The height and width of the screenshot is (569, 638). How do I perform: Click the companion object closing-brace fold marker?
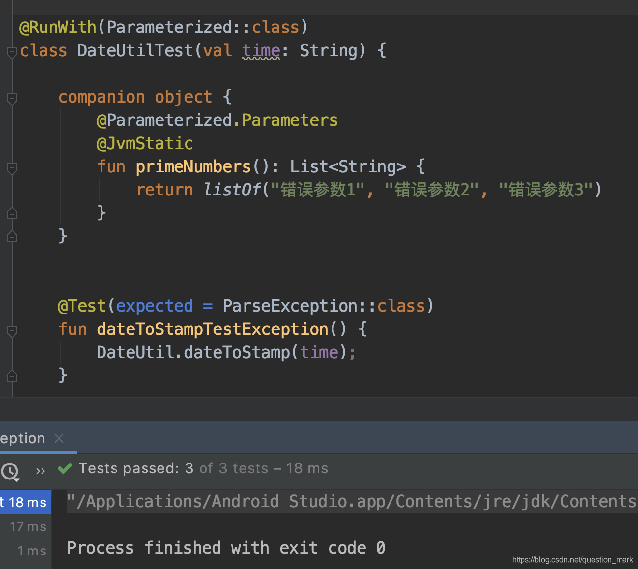tap(12, 236)
